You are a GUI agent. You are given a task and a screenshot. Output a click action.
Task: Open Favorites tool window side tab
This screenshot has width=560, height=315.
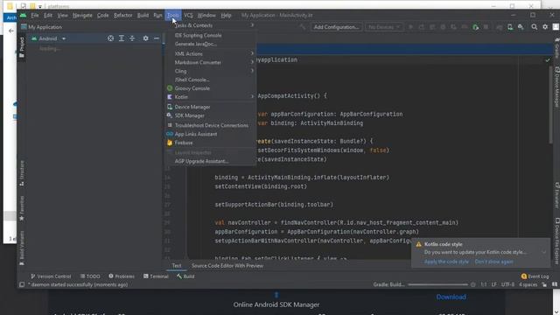pos(22,208)
